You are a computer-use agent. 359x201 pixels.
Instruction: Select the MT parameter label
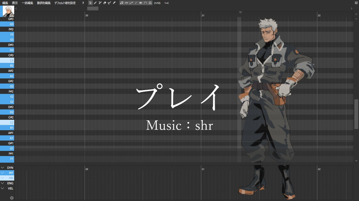[x=11, y=173]
